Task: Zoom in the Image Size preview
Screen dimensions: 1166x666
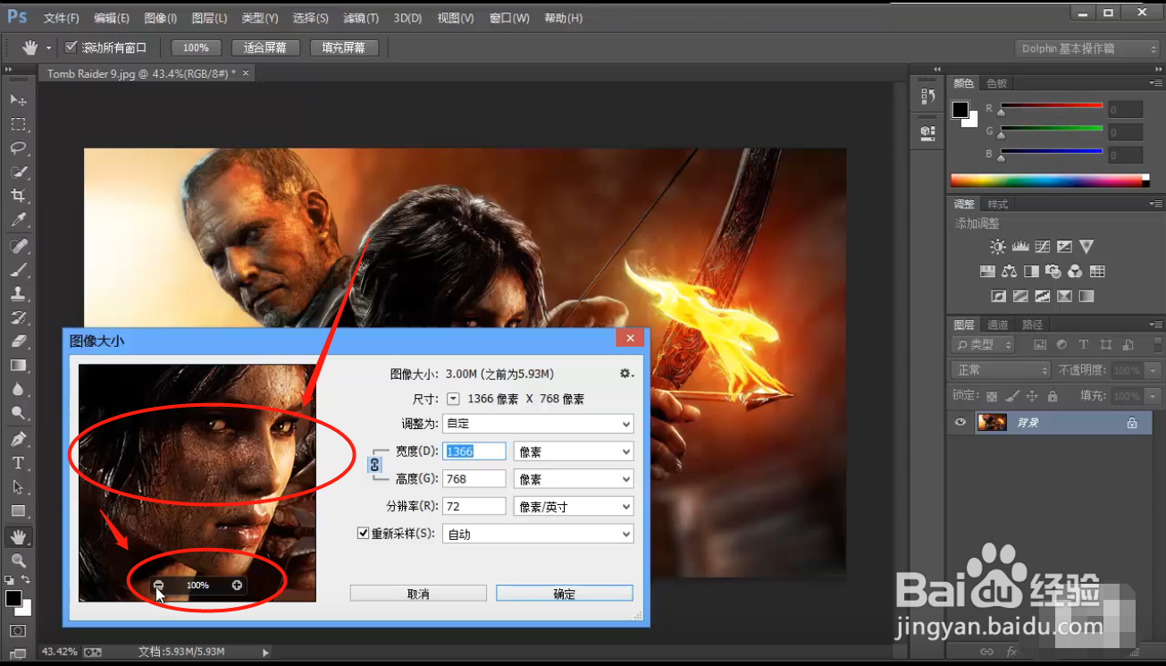Action: click(x=237, y=585)
